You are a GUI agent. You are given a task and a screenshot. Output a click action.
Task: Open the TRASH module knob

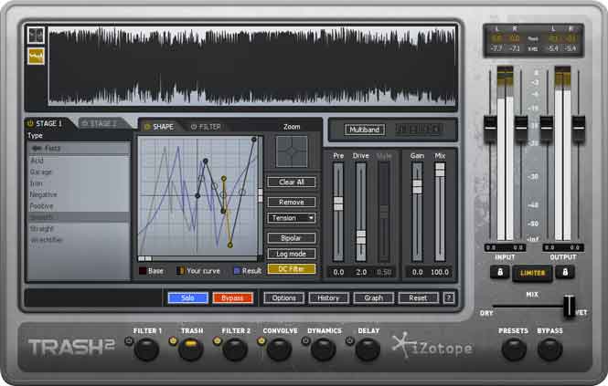190,349
